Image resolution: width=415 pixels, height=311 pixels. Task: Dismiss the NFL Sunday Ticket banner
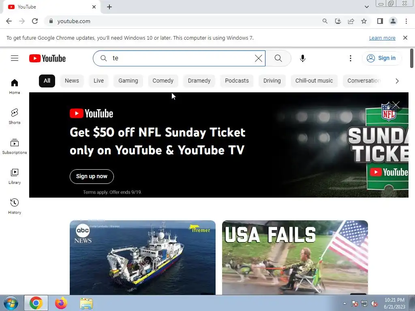(396, 105)
